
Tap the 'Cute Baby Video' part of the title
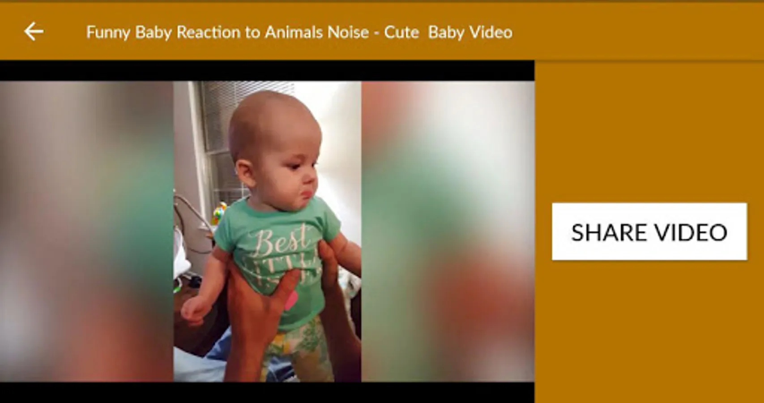448,32
